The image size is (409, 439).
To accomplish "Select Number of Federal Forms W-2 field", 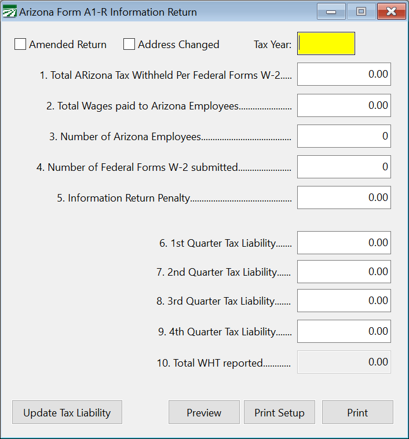I will click(344, 167).
